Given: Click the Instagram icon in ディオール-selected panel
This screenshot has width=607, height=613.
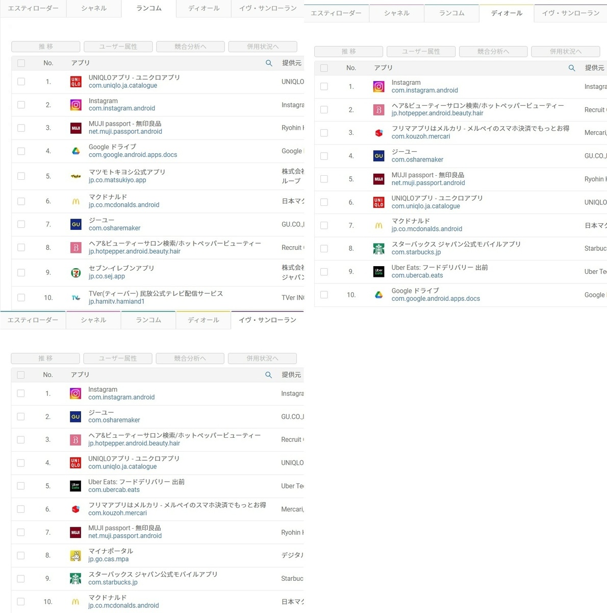Looking at the screenshot, I should pos(378,86).
